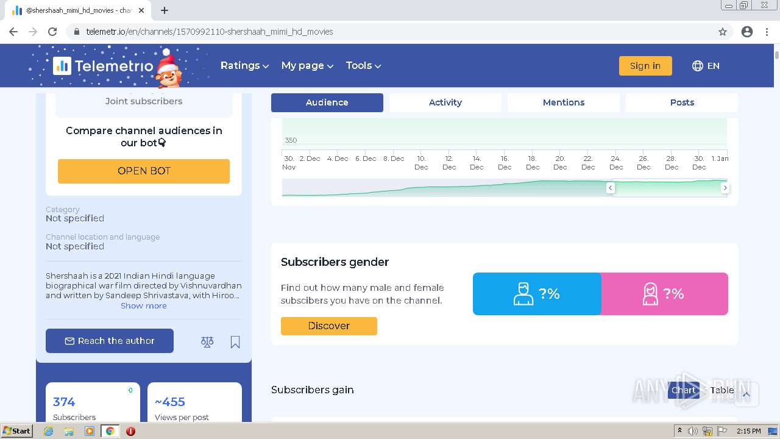Screen dimensions: 780x439
Task: Click the taskbar clock showing 2:15 PM
Action: click(x=749, y=431)
